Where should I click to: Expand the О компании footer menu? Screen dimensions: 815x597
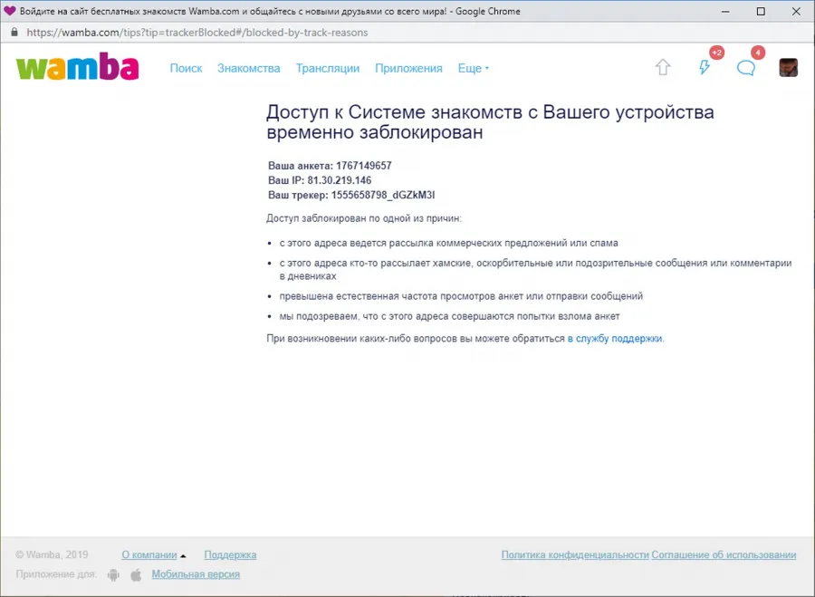[153, 555]
